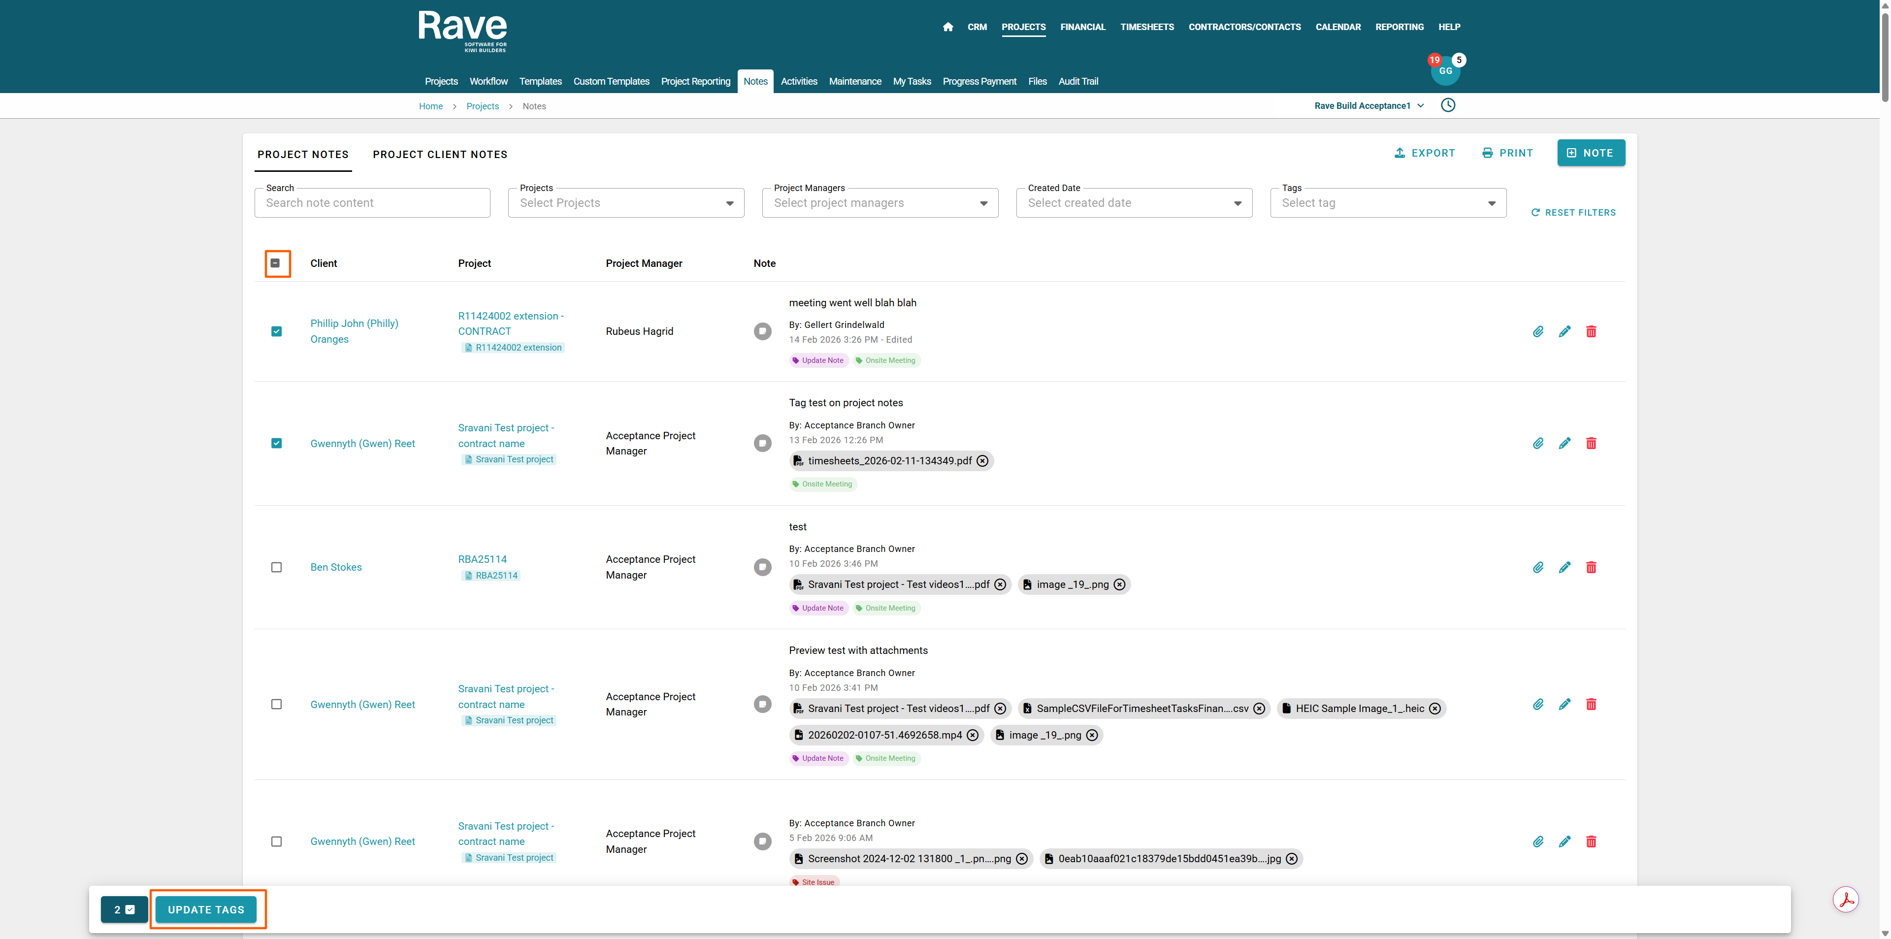Delete the Tag test on project notes note
The width and height of the screenshot is (1891, 939).
point(1591,443)
